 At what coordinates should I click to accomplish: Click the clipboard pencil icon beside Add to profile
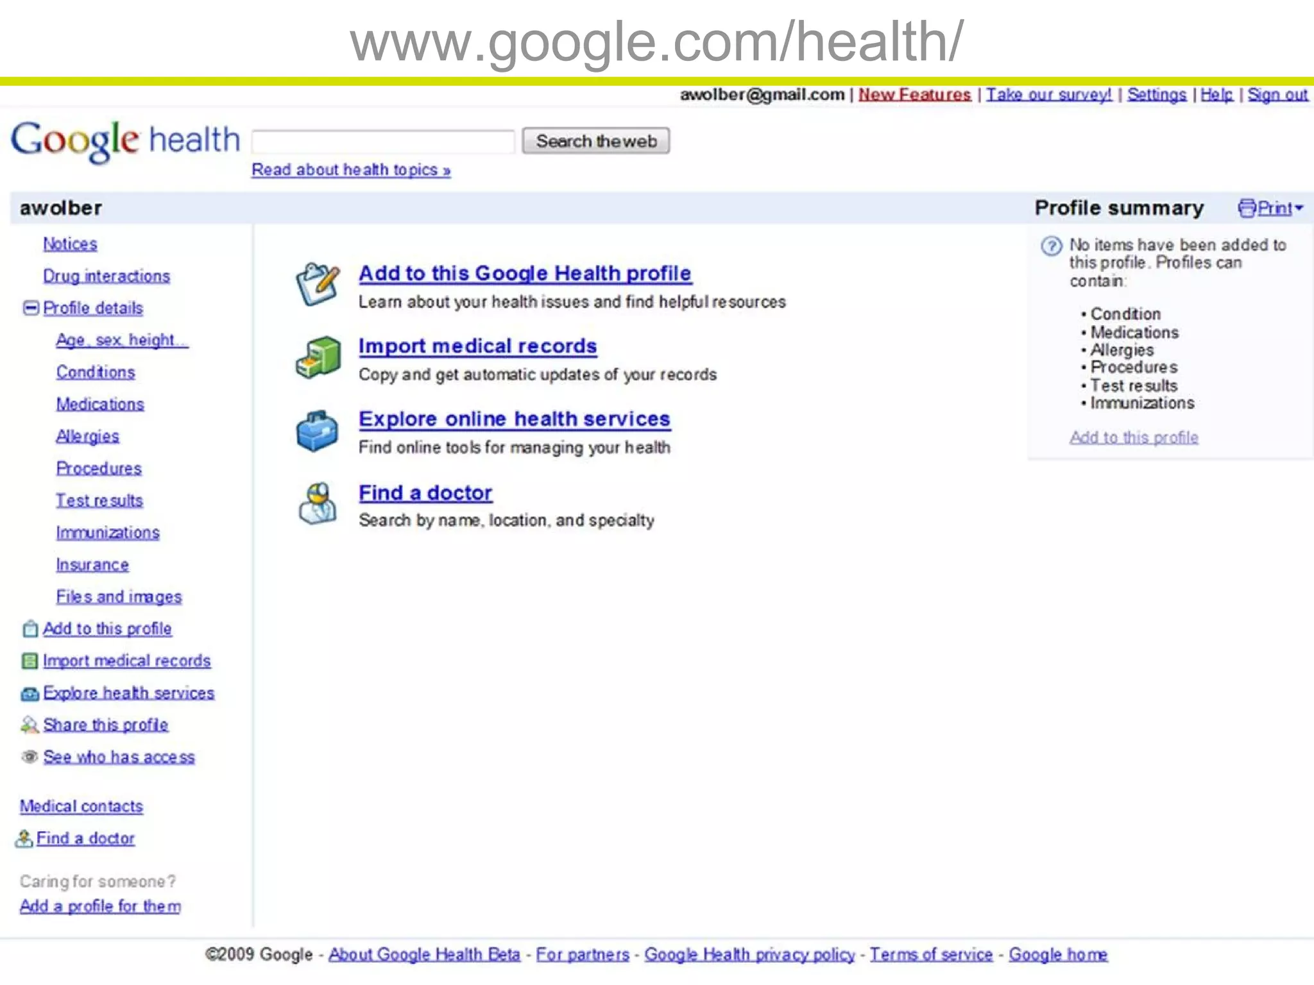[317, 283]
